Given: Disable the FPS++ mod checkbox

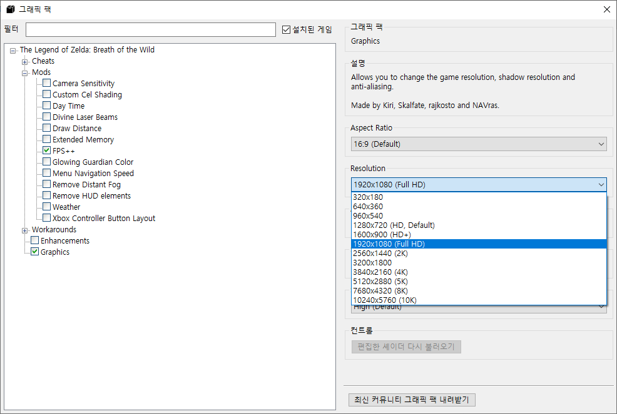Looking at the screenshot, I should click(46, 150).
